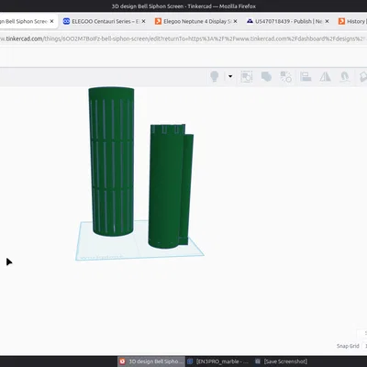Close the Bell Siphon Screen tab
Viewport: 367px width, 367px height.
[51, 21]
